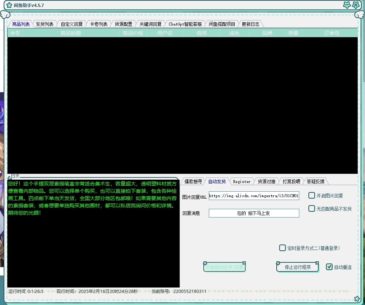The width and height of the screenshot is (365, 305).
Task: Open the 发货列表 tab
Action: [x=45, y=24]
